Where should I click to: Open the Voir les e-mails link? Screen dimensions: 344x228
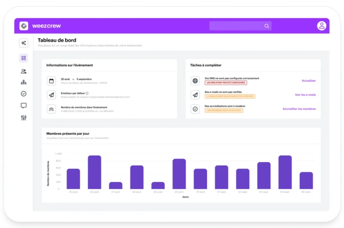[x=305, y=95]
